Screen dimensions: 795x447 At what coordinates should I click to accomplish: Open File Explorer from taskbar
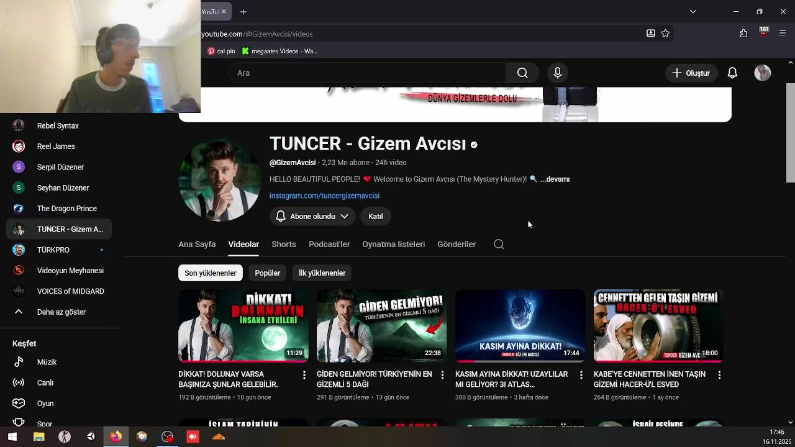39,437
